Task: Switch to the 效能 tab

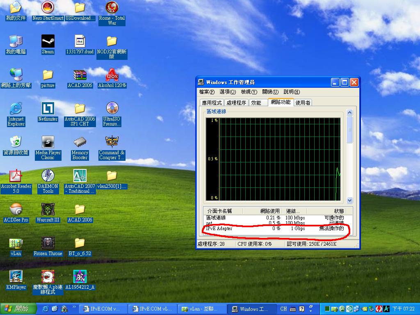Action: (x=256, y=103)
